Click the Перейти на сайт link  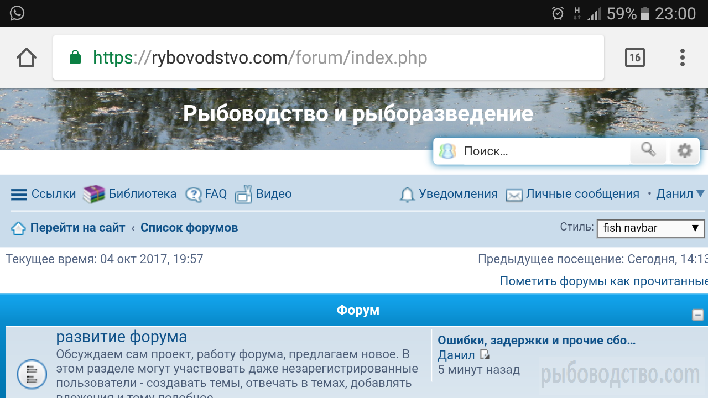click(x=77, y=228)
